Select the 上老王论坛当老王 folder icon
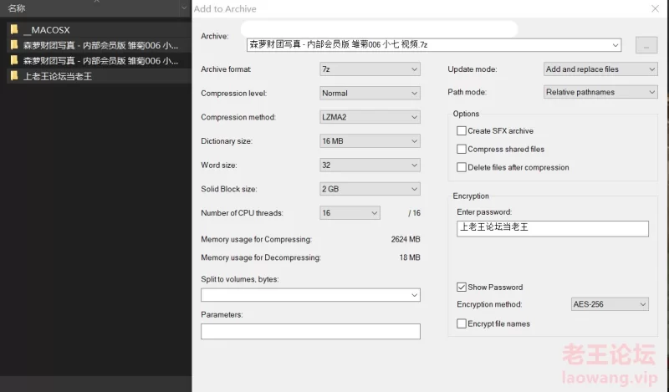This screenshot has width=669, height=392. tap(13, 76)
